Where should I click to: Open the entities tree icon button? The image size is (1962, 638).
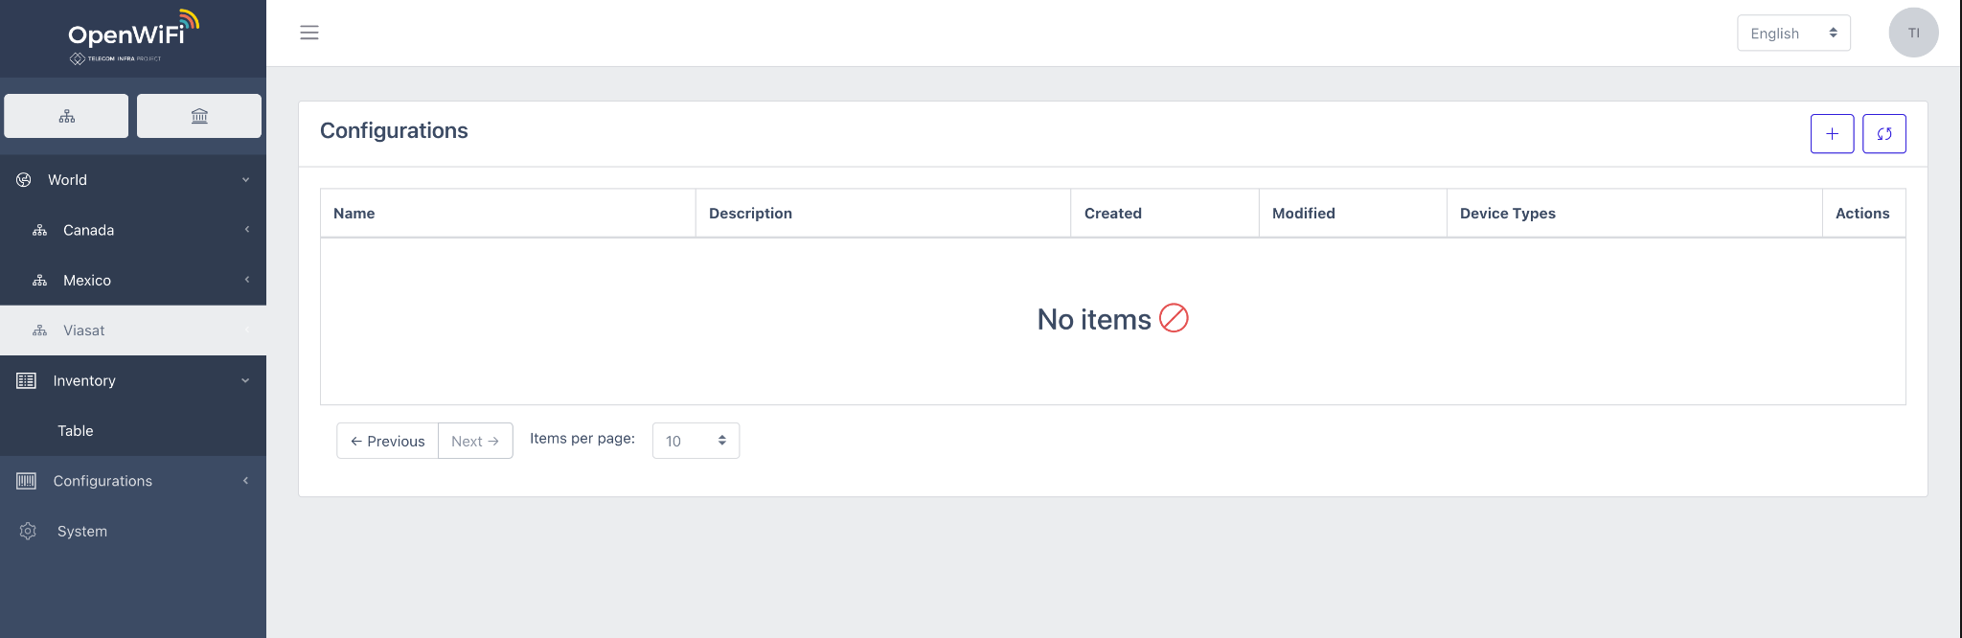[x=66, y=116]
